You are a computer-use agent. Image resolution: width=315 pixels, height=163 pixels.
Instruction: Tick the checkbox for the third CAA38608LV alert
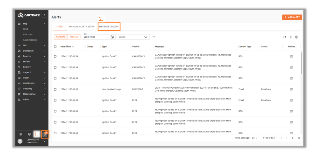point(55,78)
